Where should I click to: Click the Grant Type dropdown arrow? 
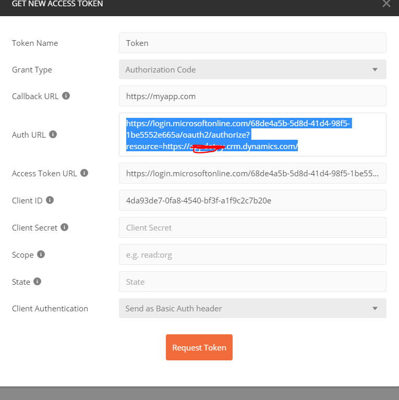[x=374, y=70]
